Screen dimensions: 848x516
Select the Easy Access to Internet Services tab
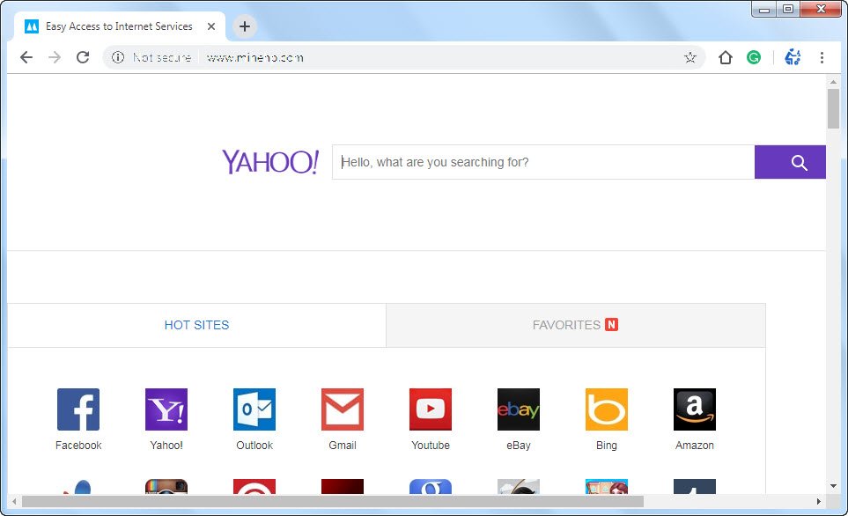(x=119, y=26)
